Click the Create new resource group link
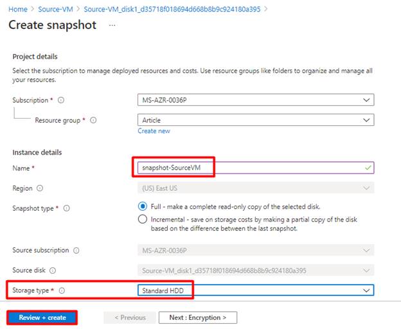 click(154, 131)
